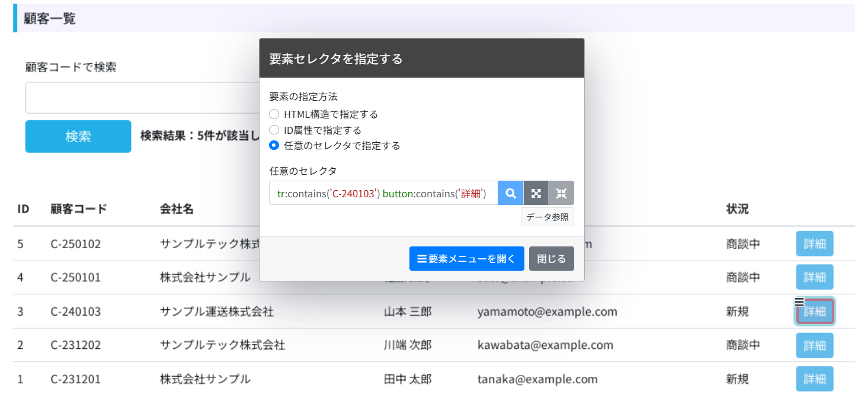Click the shrink arrows icon beside selector
The height and width of the screenshot is (404, 855).
click(x=561, y=193)
